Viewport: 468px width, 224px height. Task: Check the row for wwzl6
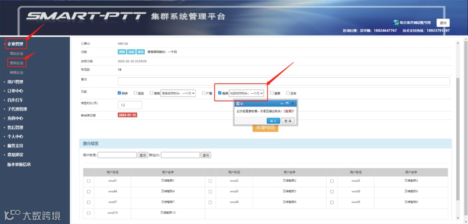coord(331,192)
